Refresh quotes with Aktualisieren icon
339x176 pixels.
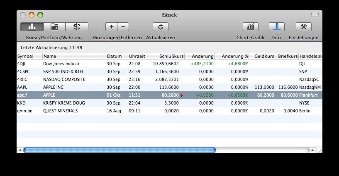pyautogui.click(x=161, y=27)
